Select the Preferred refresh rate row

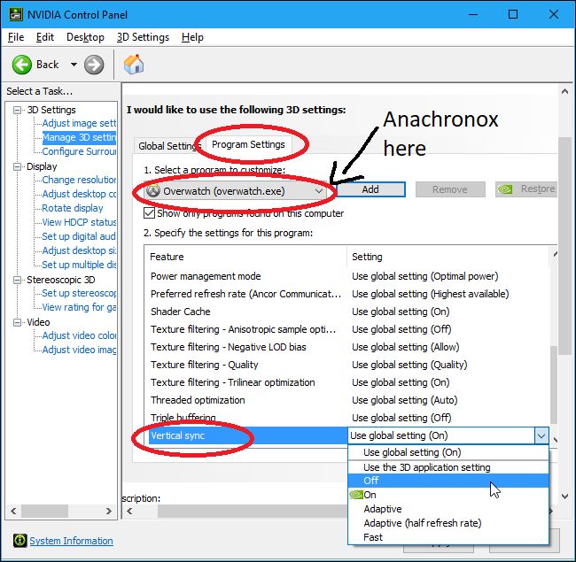coord(347,294)
